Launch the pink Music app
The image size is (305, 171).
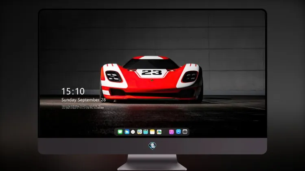click(171, 132)
